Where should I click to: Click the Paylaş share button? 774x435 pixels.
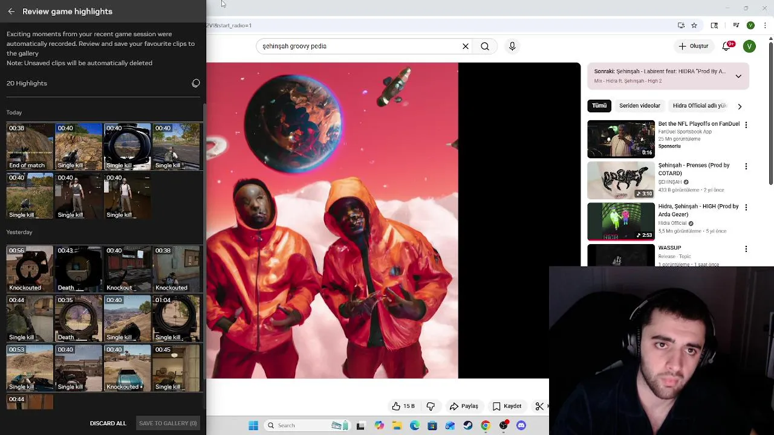tap(464, 406)
